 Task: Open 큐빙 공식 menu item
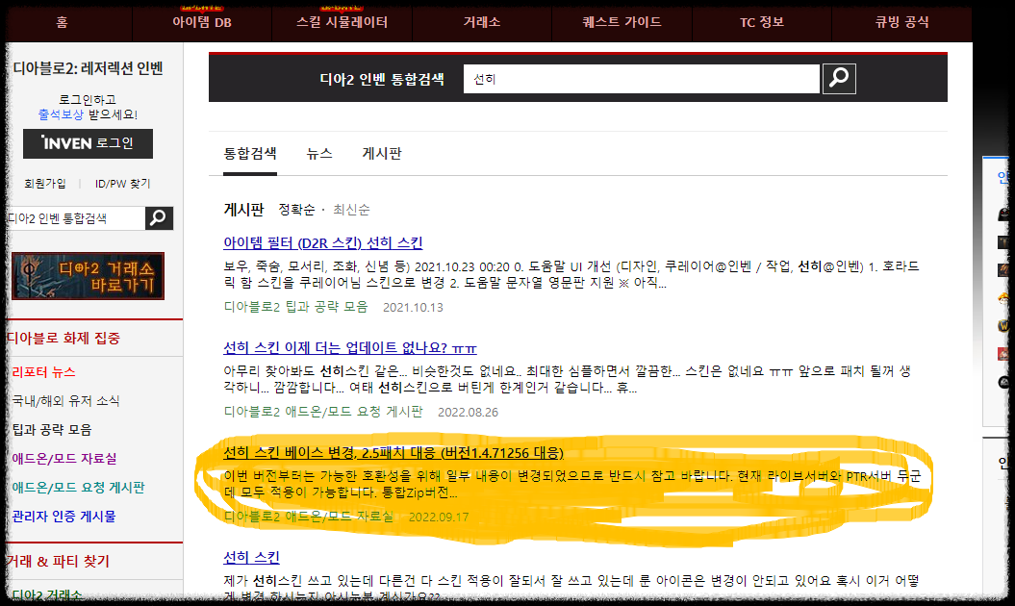(901, 23)
